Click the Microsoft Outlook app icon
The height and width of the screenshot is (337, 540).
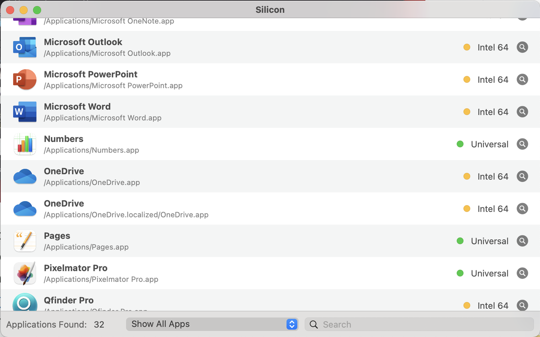click(25, 47)
